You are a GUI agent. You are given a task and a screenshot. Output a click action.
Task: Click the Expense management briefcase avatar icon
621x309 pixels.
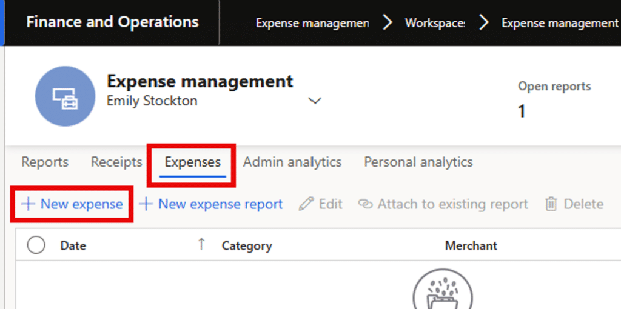[x=65, y=96]
